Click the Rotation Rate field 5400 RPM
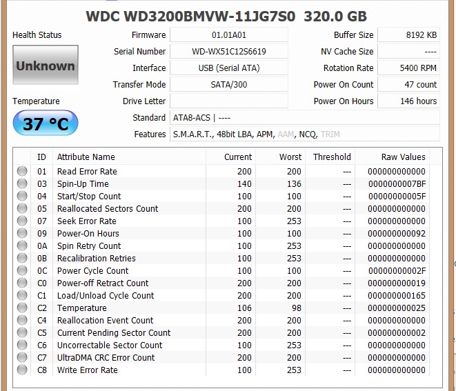The height and width of the screenshot is (391, 456). tap(408, 68)
